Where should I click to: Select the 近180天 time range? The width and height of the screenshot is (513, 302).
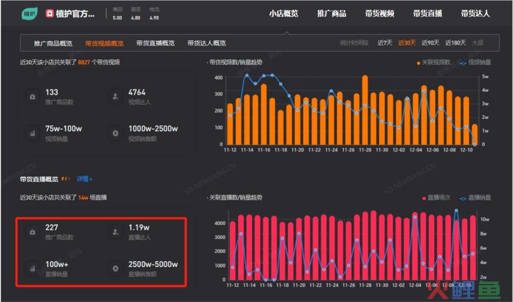[x=456, y=43]
